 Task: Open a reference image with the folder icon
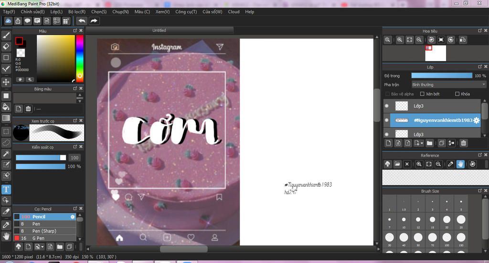(397, 164)
